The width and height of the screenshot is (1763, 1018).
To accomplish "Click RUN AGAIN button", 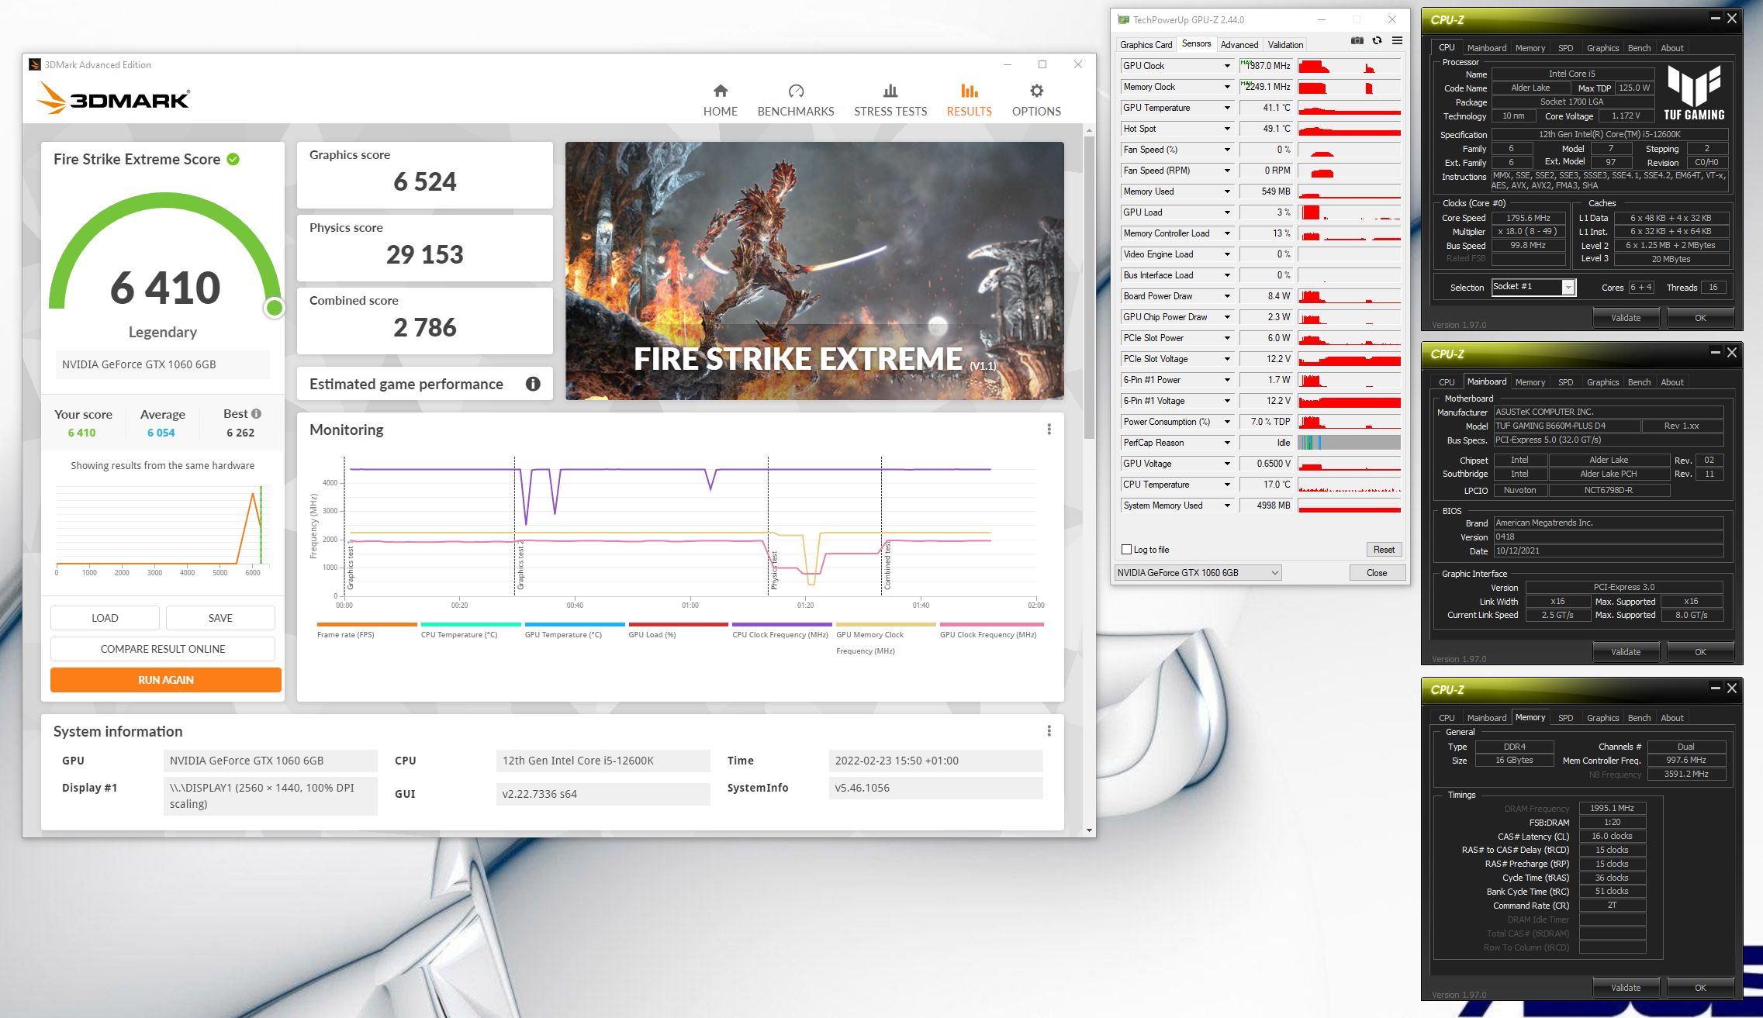I will (166, 680).
